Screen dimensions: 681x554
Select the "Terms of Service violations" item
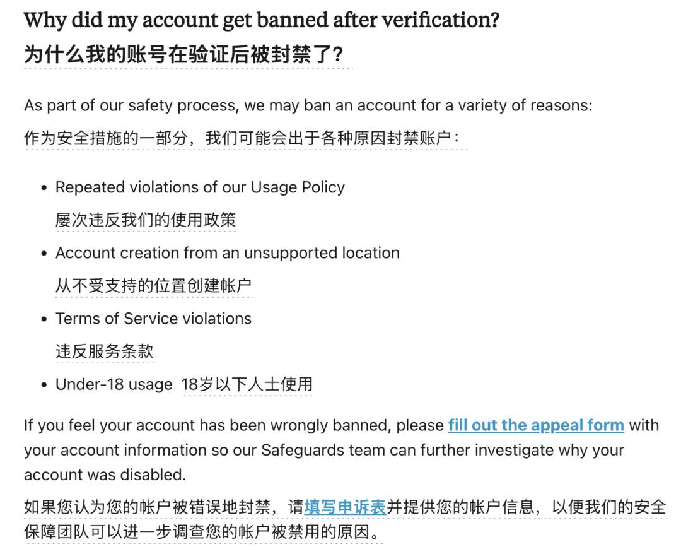click(153, 319)
